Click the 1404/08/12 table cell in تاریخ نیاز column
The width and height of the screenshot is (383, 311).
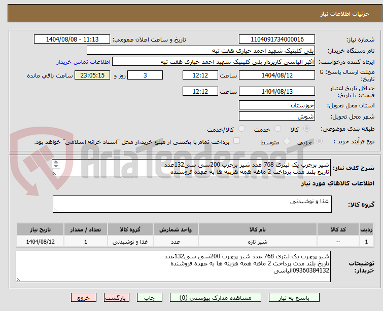(x=40, y=242)
